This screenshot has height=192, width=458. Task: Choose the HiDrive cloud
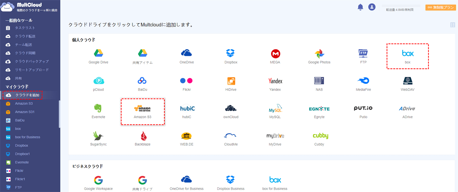click(231, 84)
